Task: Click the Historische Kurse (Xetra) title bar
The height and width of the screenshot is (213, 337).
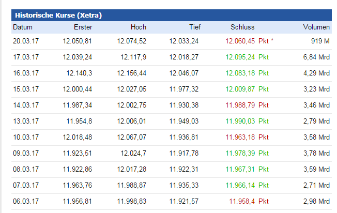Action: pyautogui.click(x=58, y=16)
